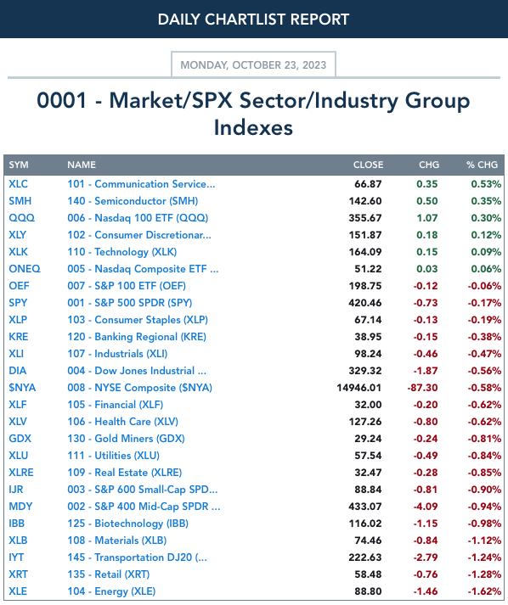Click the $NYA symbol link
The height and width of the screenshot is (605, 508).
pyautogui.click(x=22, y=388)
